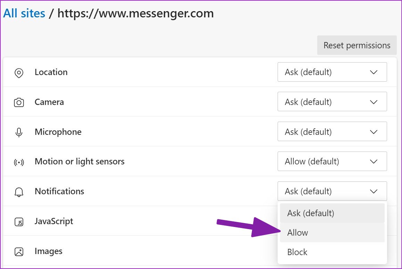Click the JavaScript row label
Viewport: 402px width, 269px height.
(54, 221)
